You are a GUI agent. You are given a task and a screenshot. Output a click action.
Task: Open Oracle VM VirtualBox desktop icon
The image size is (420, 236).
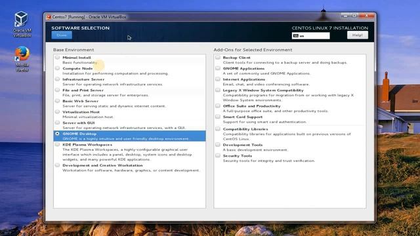22,24
